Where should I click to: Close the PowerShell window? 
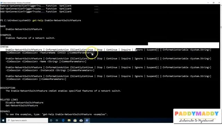pos(219,2)
